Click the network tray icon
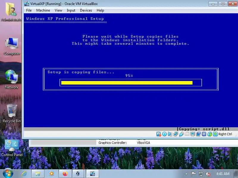 click(x=201, y=174)
